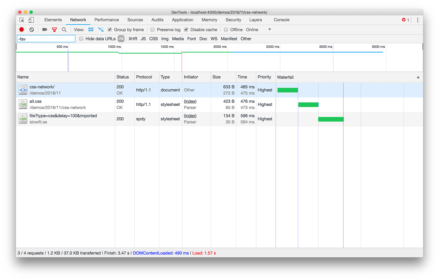Screen dimensions: 439x280
Task: Clear the network log
Action: click(32, 30)
